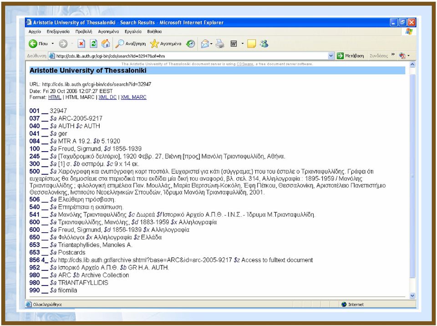
Task: Expand the Mail button dropdown arrow
Action: click(x=211, y=44)
